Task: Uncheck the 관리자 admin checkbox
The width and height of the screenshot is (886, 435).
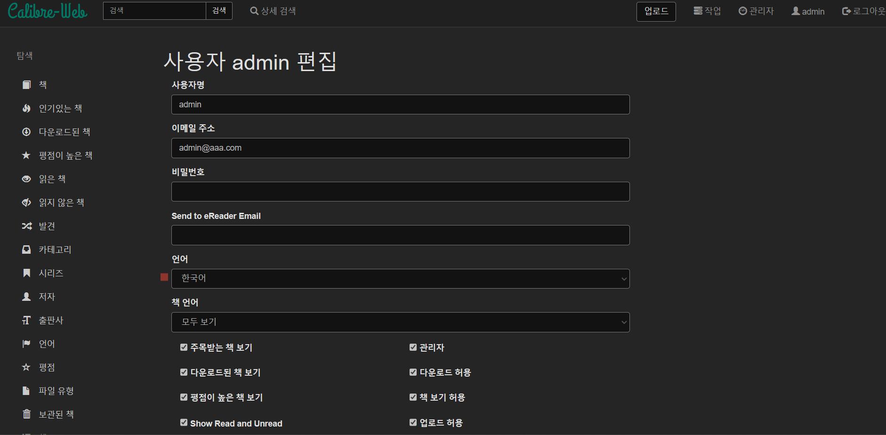Action: tap(413, 347)
